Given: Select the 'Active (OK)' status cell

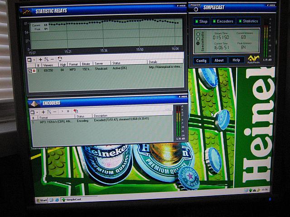Looking at the screenshot, I should pos(120,68).
